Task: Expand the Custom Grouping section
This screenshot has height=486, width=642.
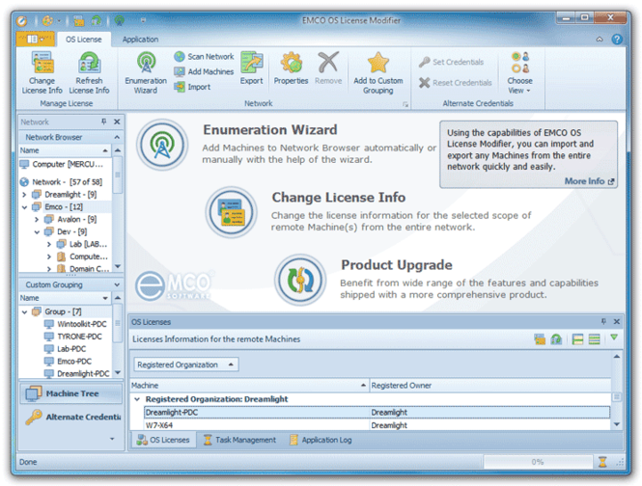Action: click(x=117, y=284)
